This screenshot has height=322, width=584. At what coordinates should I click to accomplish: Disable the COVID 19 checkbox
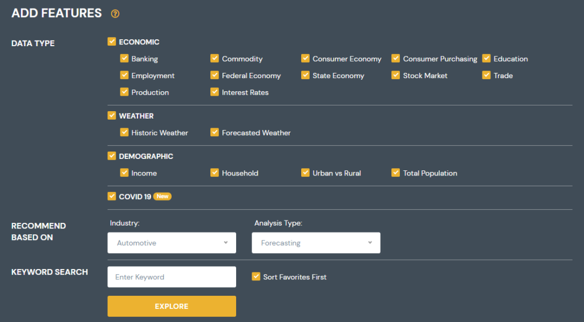pos(112,197)
